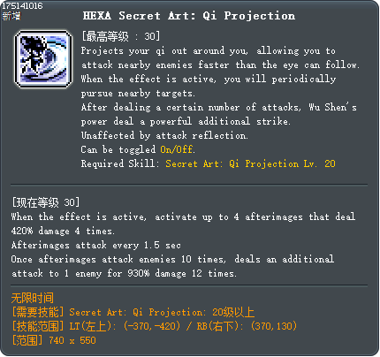Click the 'power deal a powerful additional strike' line
The height and width of the screenshot is (357, 380).
coord(186,121)
